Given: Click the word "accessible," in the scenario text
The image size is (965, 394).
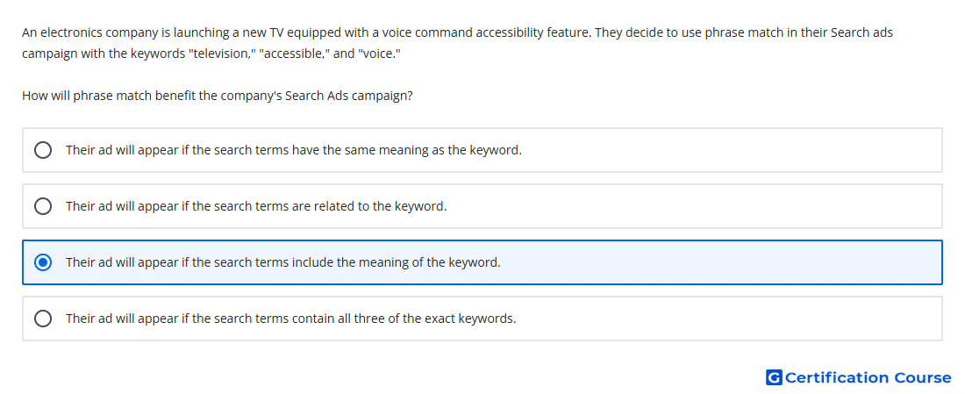Looking at the screenshot, I should click(x=295, y=54).
